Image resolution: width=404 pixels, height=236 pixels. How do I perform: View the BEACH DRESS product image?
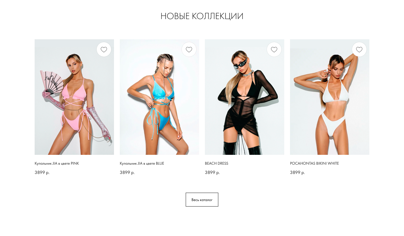click(244, 97)
